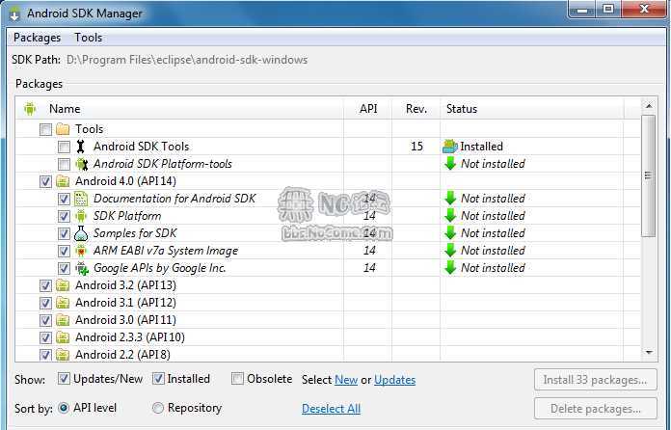Click the ARM EABI v7a System Image icon

[81, 251]
